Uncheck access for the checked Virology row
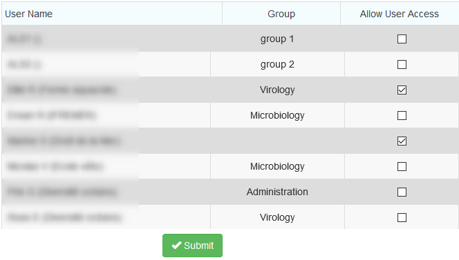459x260 pixels. [402, 90]
